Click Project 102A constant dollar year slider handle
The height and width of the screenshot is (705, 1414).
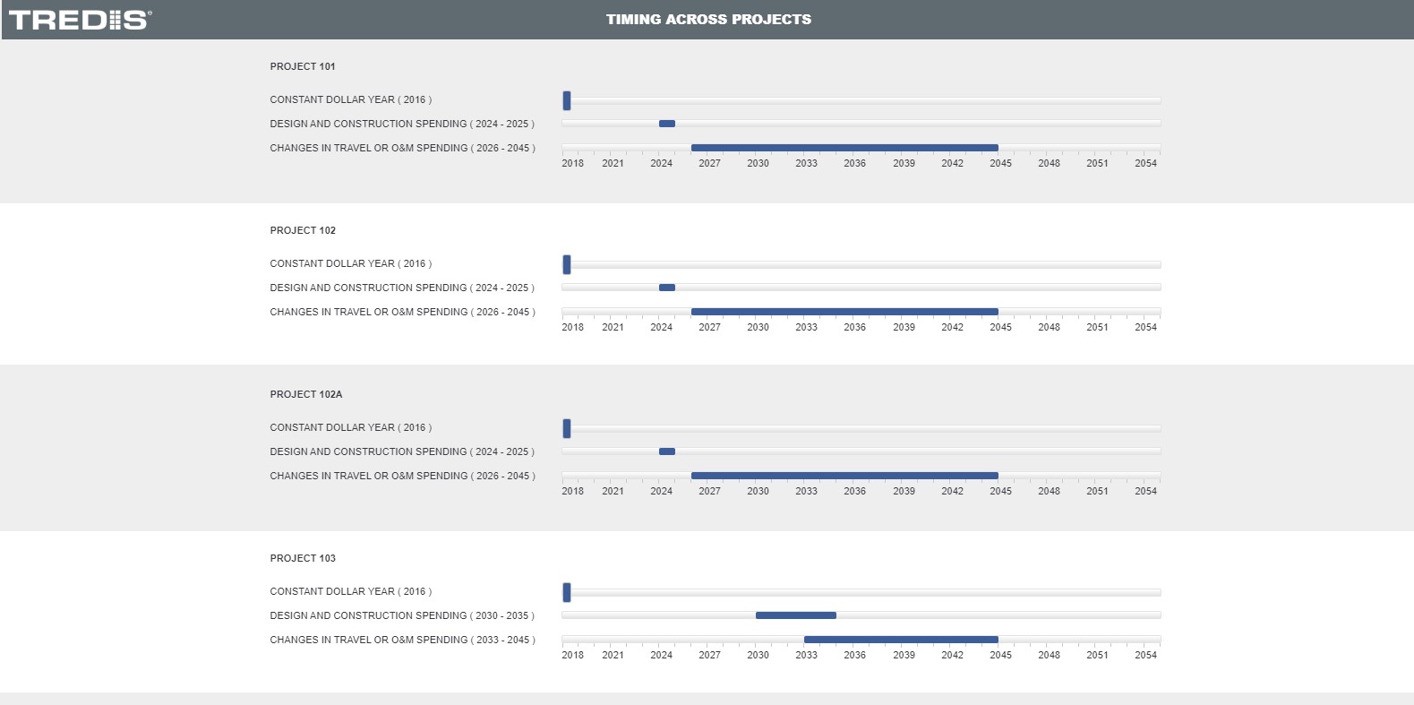(x=567, y=428)
